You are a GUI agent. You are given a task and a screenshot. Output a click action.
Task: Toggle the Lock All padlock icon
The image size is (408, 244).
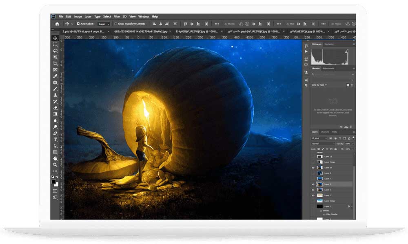(335, 149)
